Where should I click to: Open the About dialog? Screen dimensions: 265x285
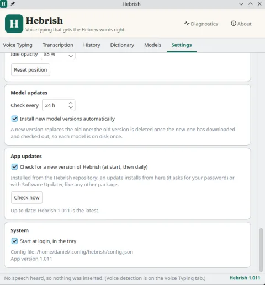click(241, 24)
